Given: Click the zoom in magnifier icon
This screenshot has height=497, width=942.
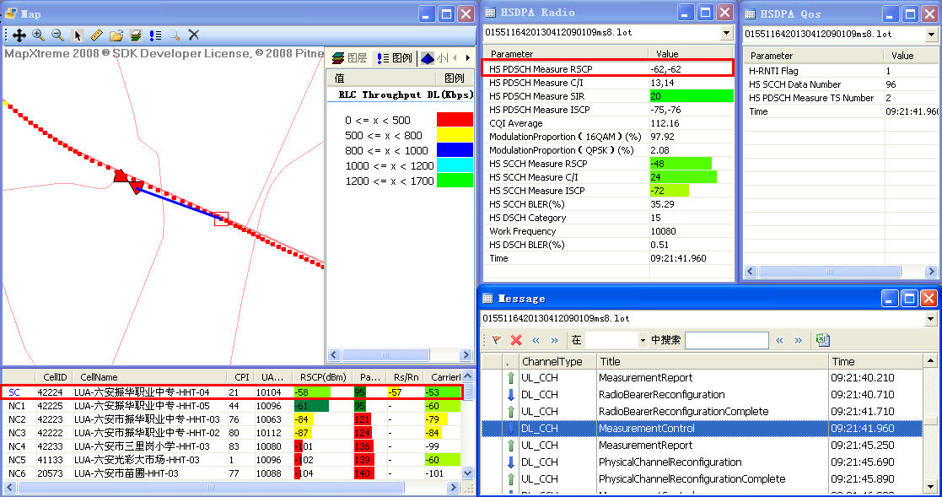Looking at the screenshot, I should click(x=38, y=35).
